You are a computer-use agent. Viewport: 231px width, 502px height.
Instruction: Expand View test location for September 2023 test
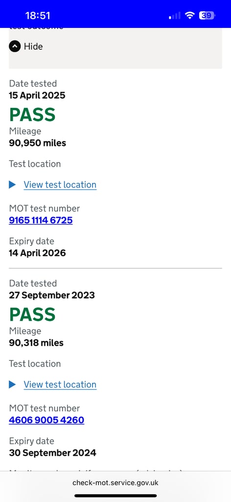tap(60, 384)
